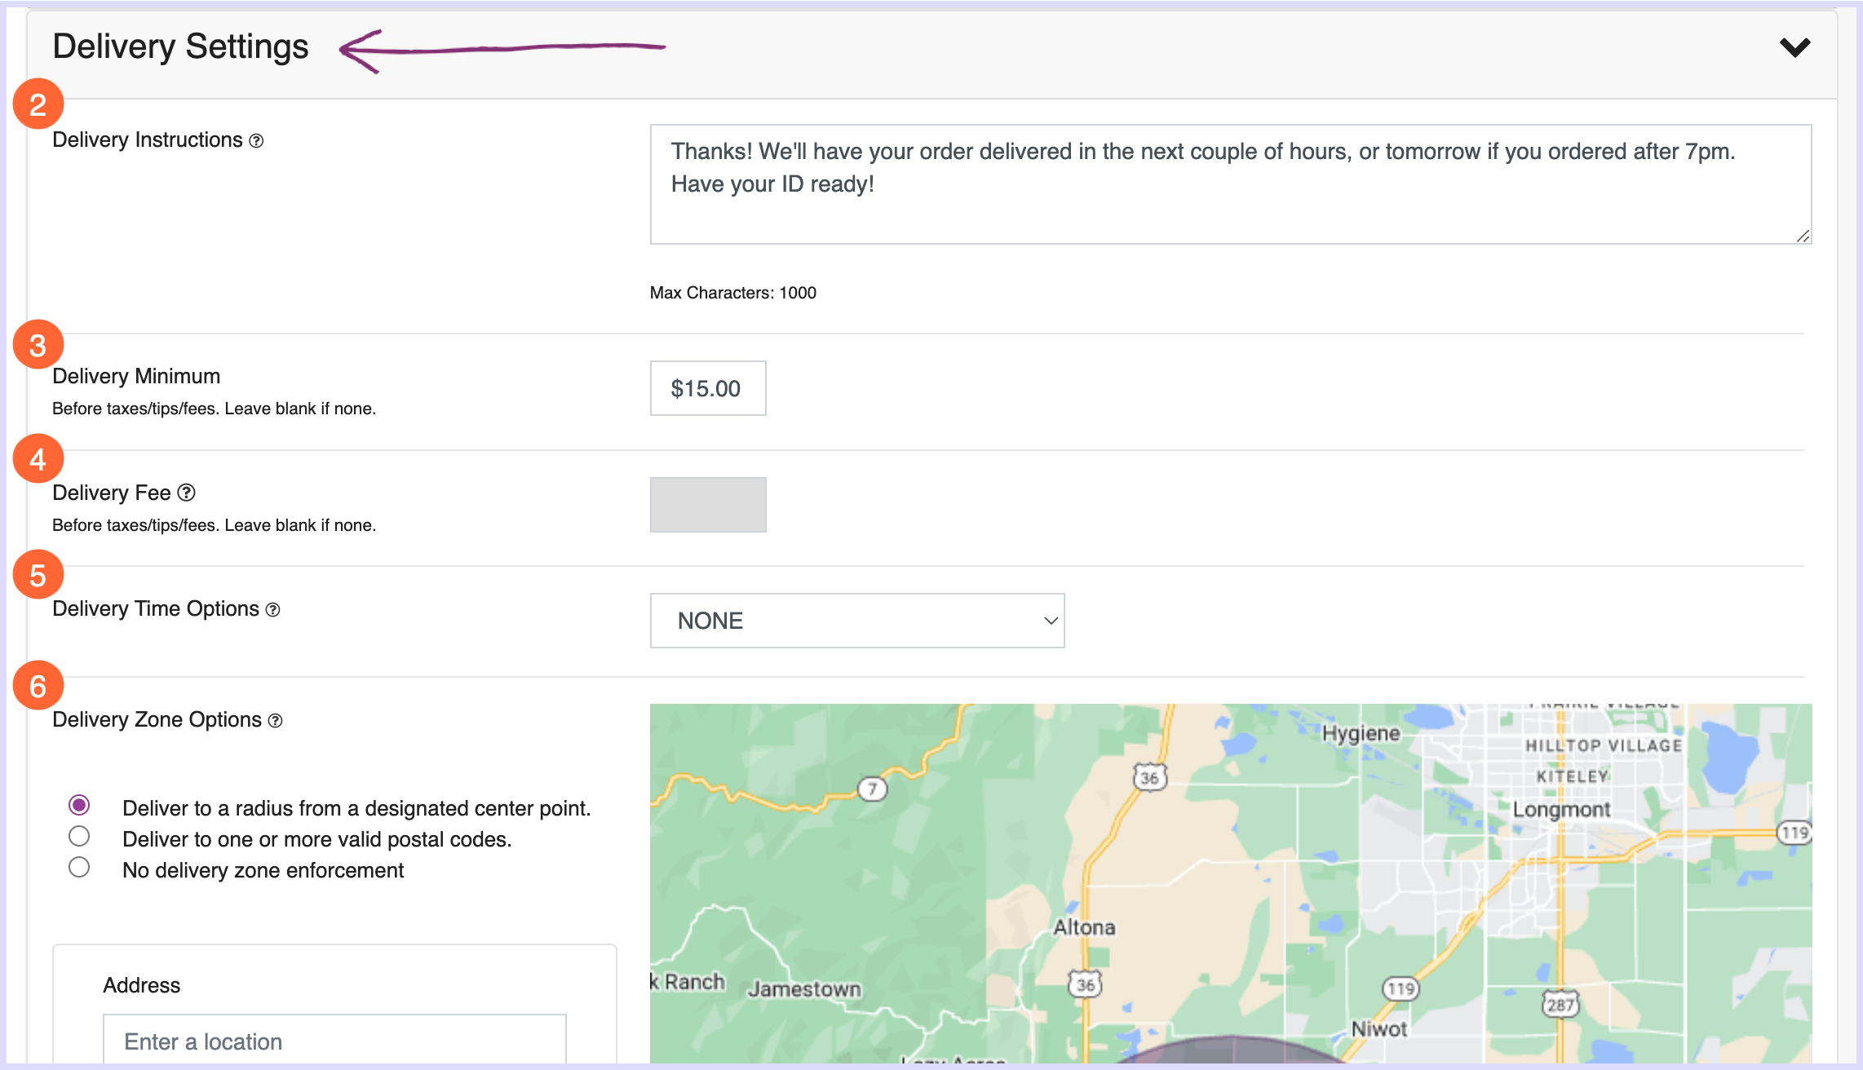Click Jamestown label on the map
1863x1070 pixels.
(804, 989)
